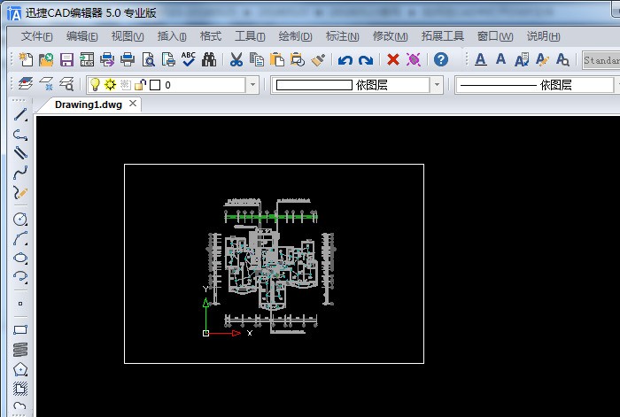This screenshot has height=417, width=620.
Task: Select the Circle drawing tool
Action: pos(20,219)
